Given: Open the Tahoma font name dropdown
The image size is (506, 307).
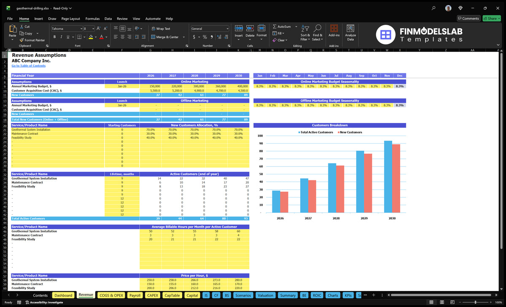Looking at the screenshot, I should pos(81,29).
